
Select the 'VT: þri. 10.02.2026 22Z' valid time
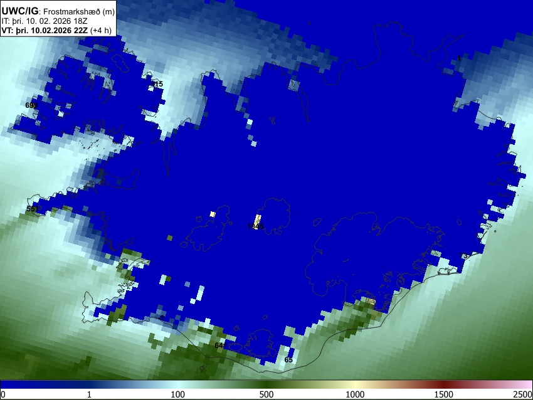[x=44, y=30]
